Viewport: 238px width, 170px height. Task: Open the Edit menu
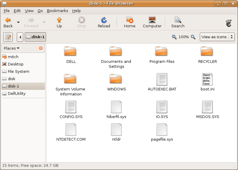[x=17, y=11]
